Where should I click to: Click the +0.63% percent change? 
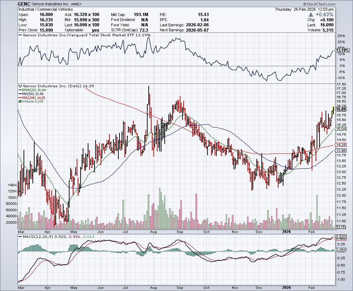(x=324, y=15)
